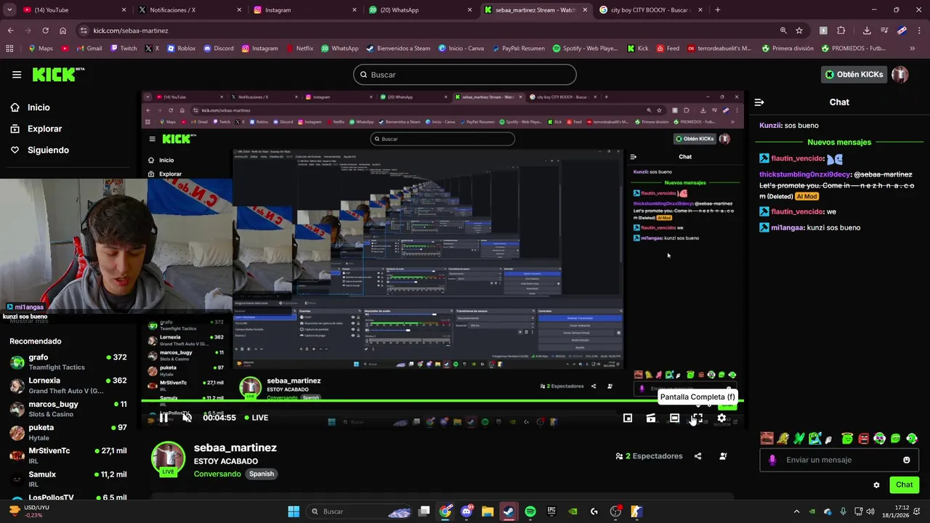Show hidden system tray icons
930x523 pixels.
(796, 511)
